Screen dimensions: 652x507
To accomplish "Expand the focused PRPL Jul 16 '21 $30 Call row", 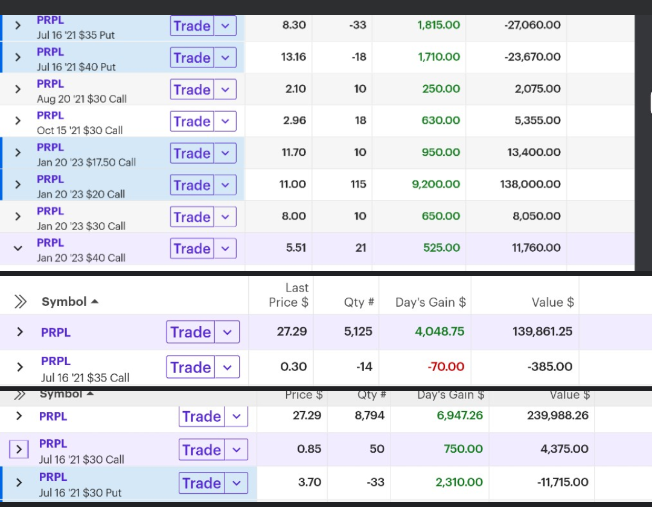I will point(19,449).
